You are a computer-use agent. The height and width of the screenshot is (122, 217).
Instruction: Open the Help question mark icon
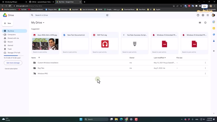pyautogui.click(x=198, y=15)
